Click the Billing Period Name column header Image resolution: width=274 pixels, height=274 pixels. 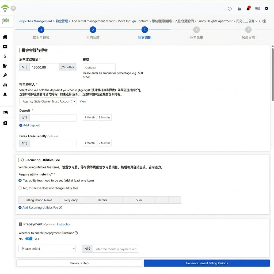[39, 200]
